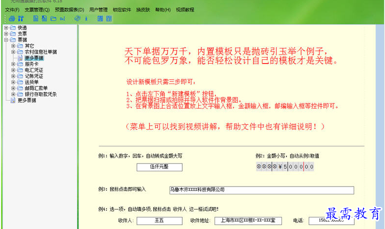Select the 票据 tree item
The height and width of the screenshot is (229, 385).
pyautogui.click(x=22, y=40)
